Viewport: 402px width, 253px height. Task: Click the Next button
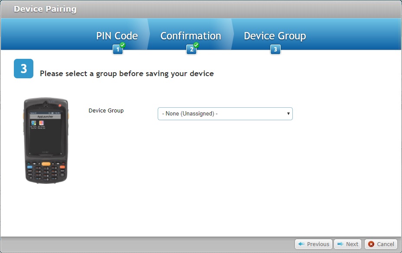coord(347,244)
